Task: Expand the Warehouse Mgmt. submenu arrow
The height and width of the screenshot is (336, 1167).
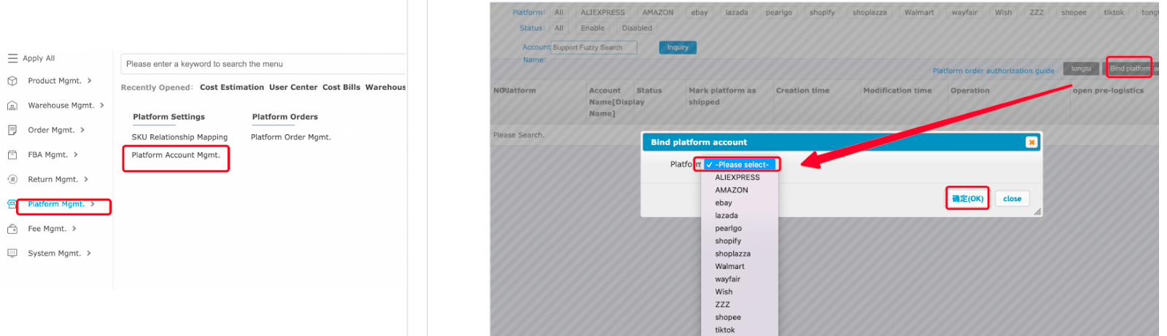Action: [101, 106]
